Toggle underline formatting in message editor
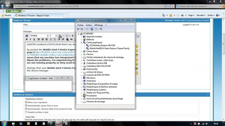 click(34, 39)
